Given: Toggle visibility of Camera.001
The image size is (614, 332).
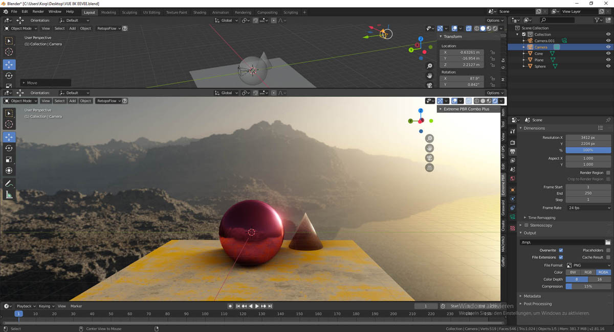Looking at the screenshot, I should (x=608, y=41).
